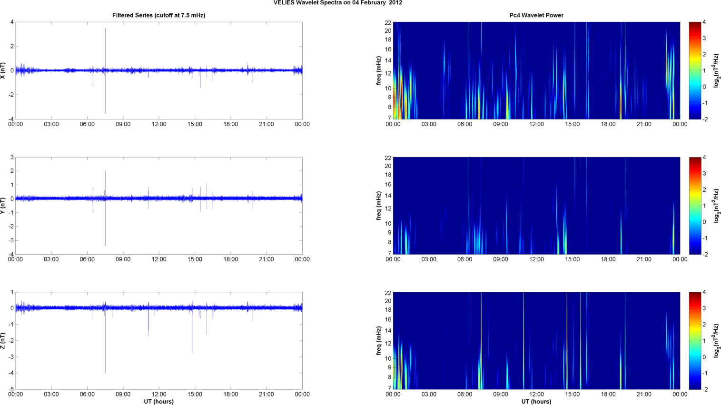Select the Z (nT) y-axis label
This screenshot has width=721, height=405.
(3, 341)
